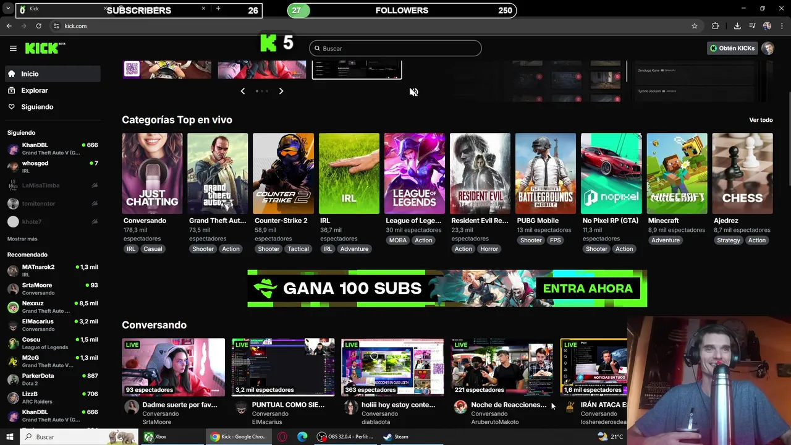Open MATnarok2 recommended channel

click(x=53, y=270)
